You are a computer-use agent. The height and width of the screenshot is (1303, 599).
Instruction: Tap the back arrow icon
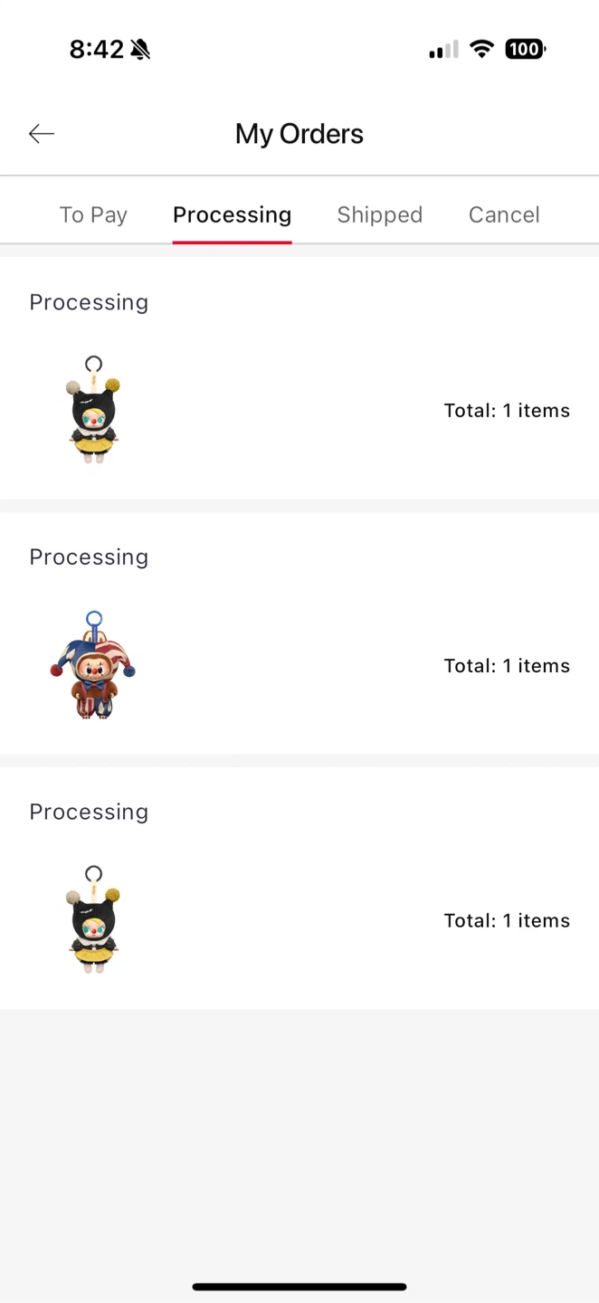42,134
